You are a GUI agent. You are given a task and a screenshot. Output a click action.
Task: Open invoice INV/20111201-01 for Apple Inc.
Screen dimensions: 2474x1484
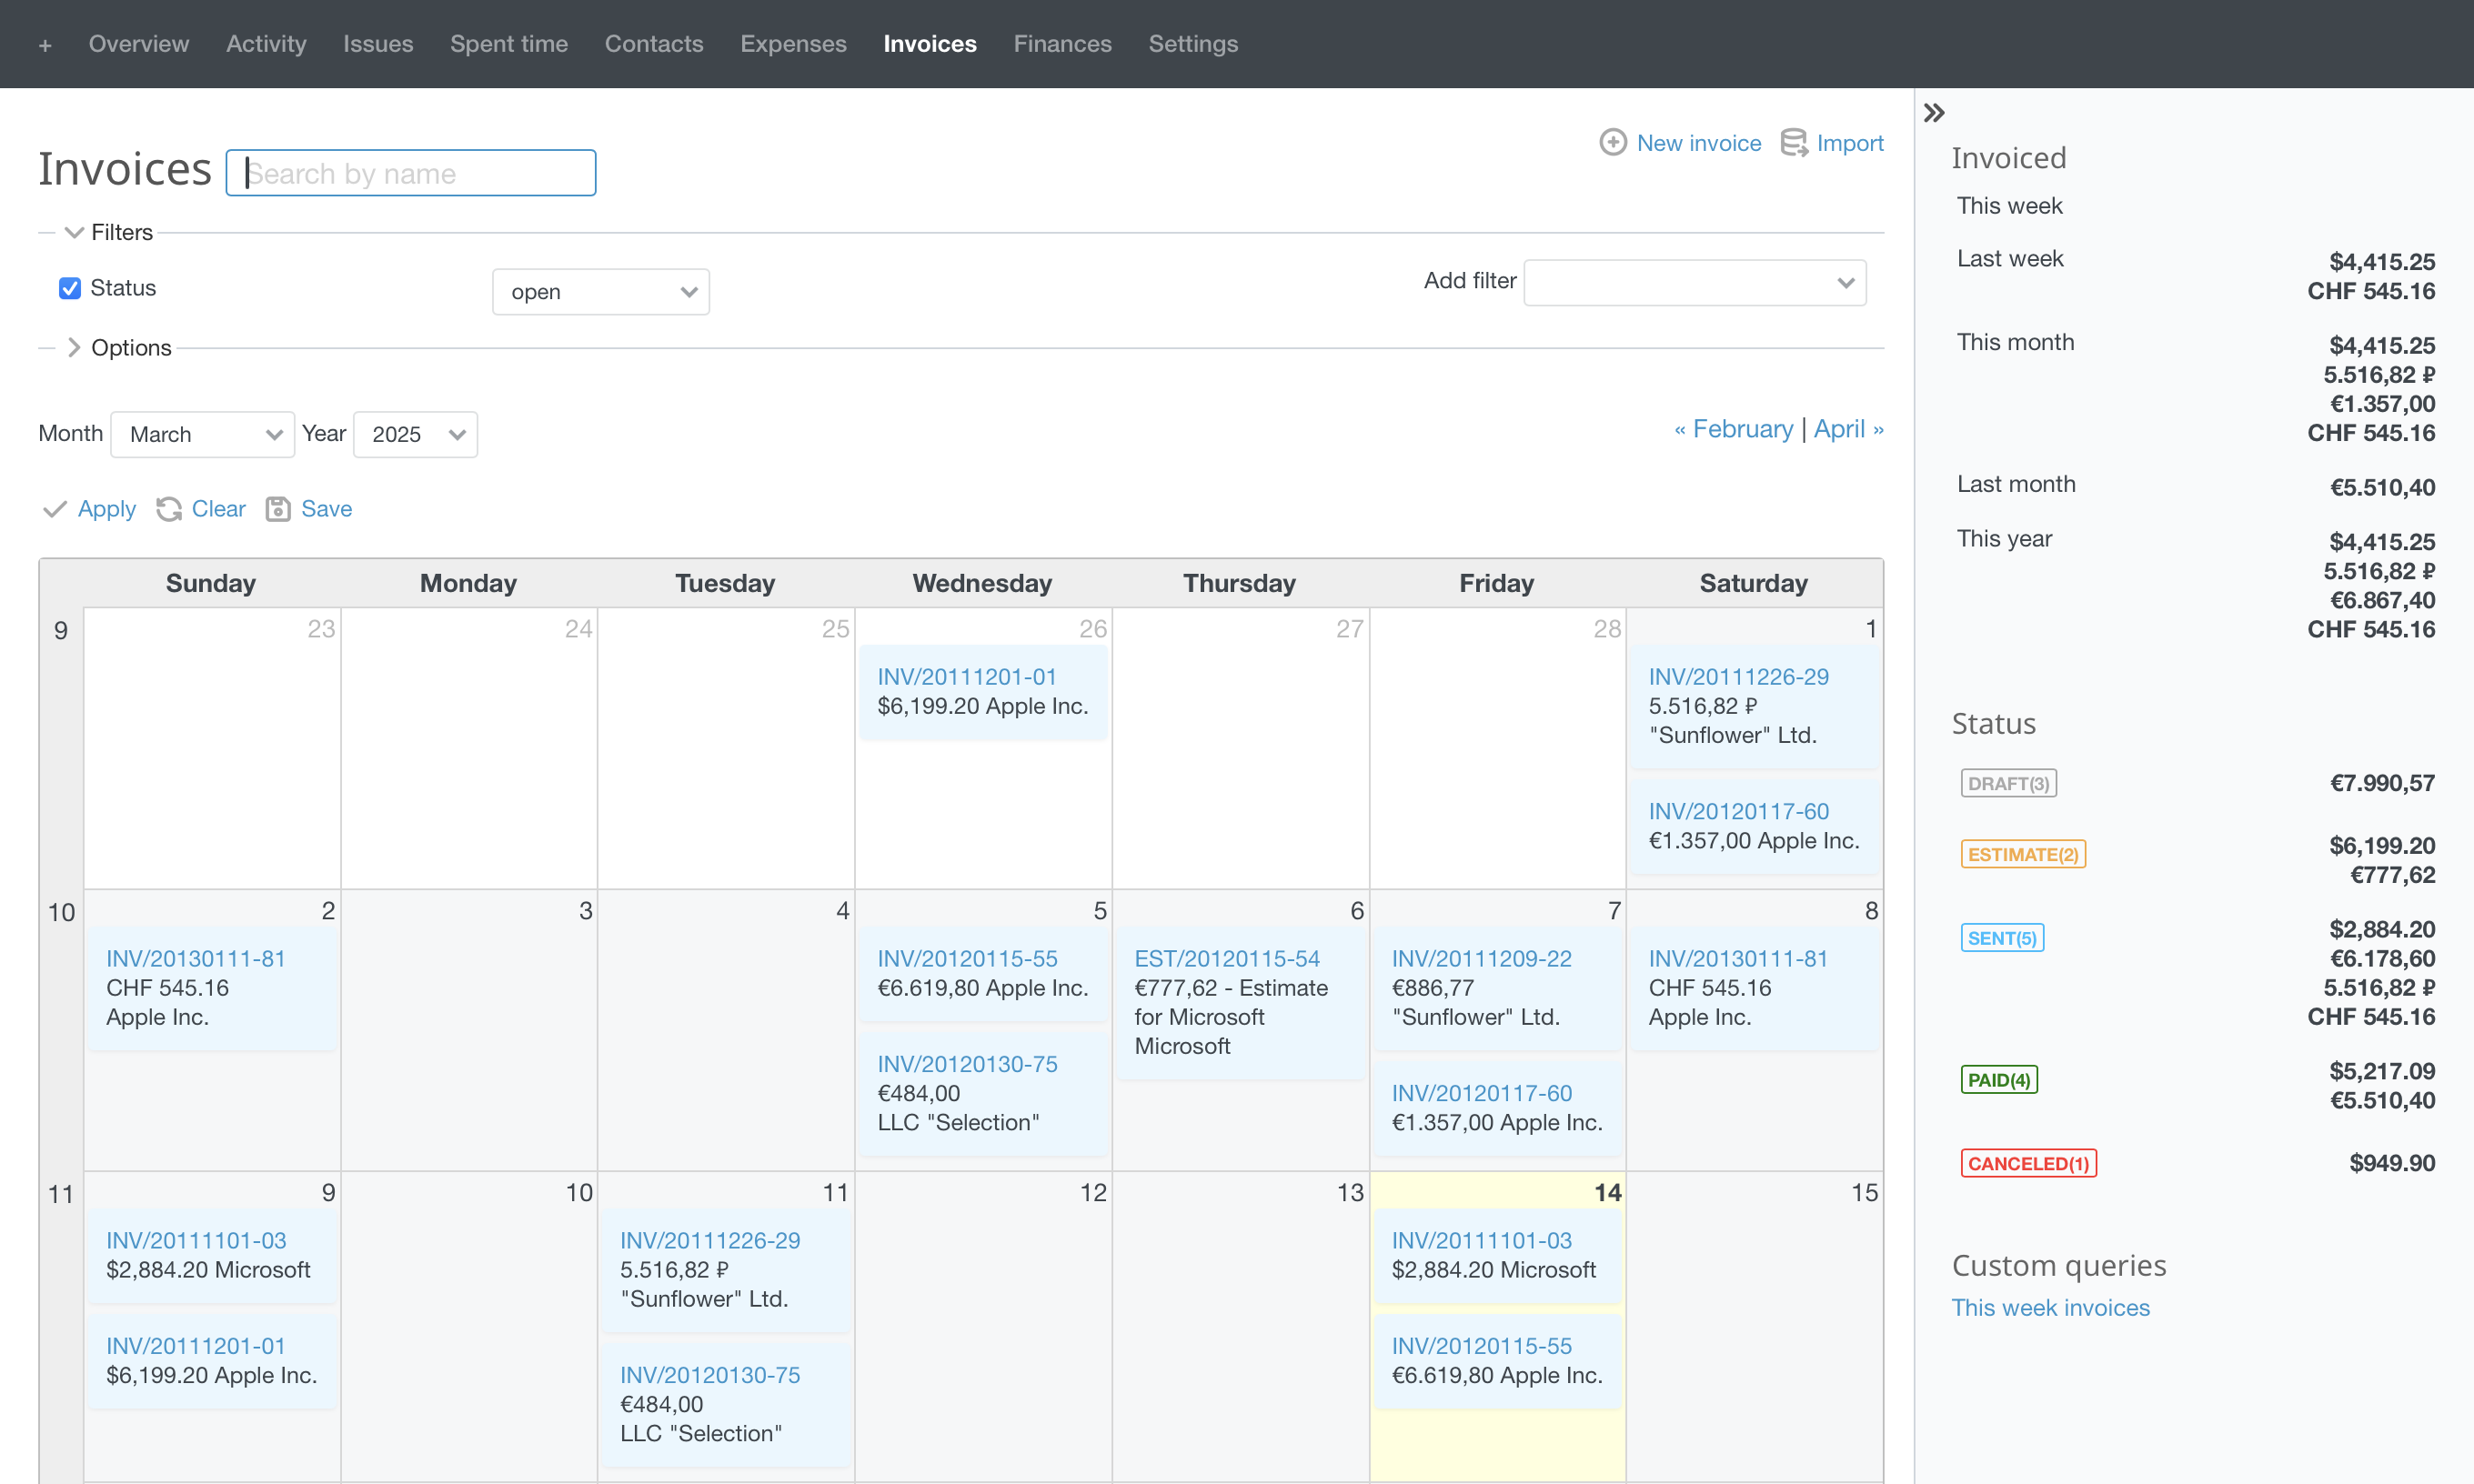tap(966, 676)
